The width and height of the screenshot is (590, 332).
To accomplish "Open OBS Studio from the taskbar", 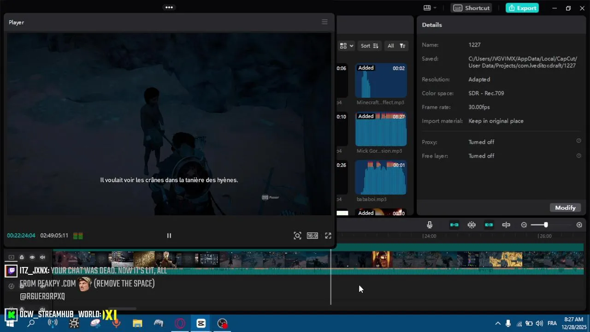I will pos(223,323).
